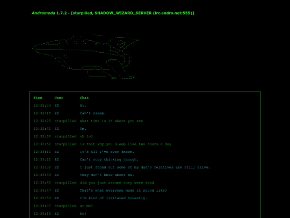This screenshot has height=218, width=290.
Task: Click the message "Hi."
Action: pos(83,106)
